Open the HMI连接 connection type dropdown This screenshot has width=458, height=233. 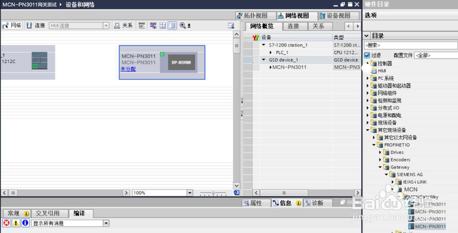click(106, 26)
